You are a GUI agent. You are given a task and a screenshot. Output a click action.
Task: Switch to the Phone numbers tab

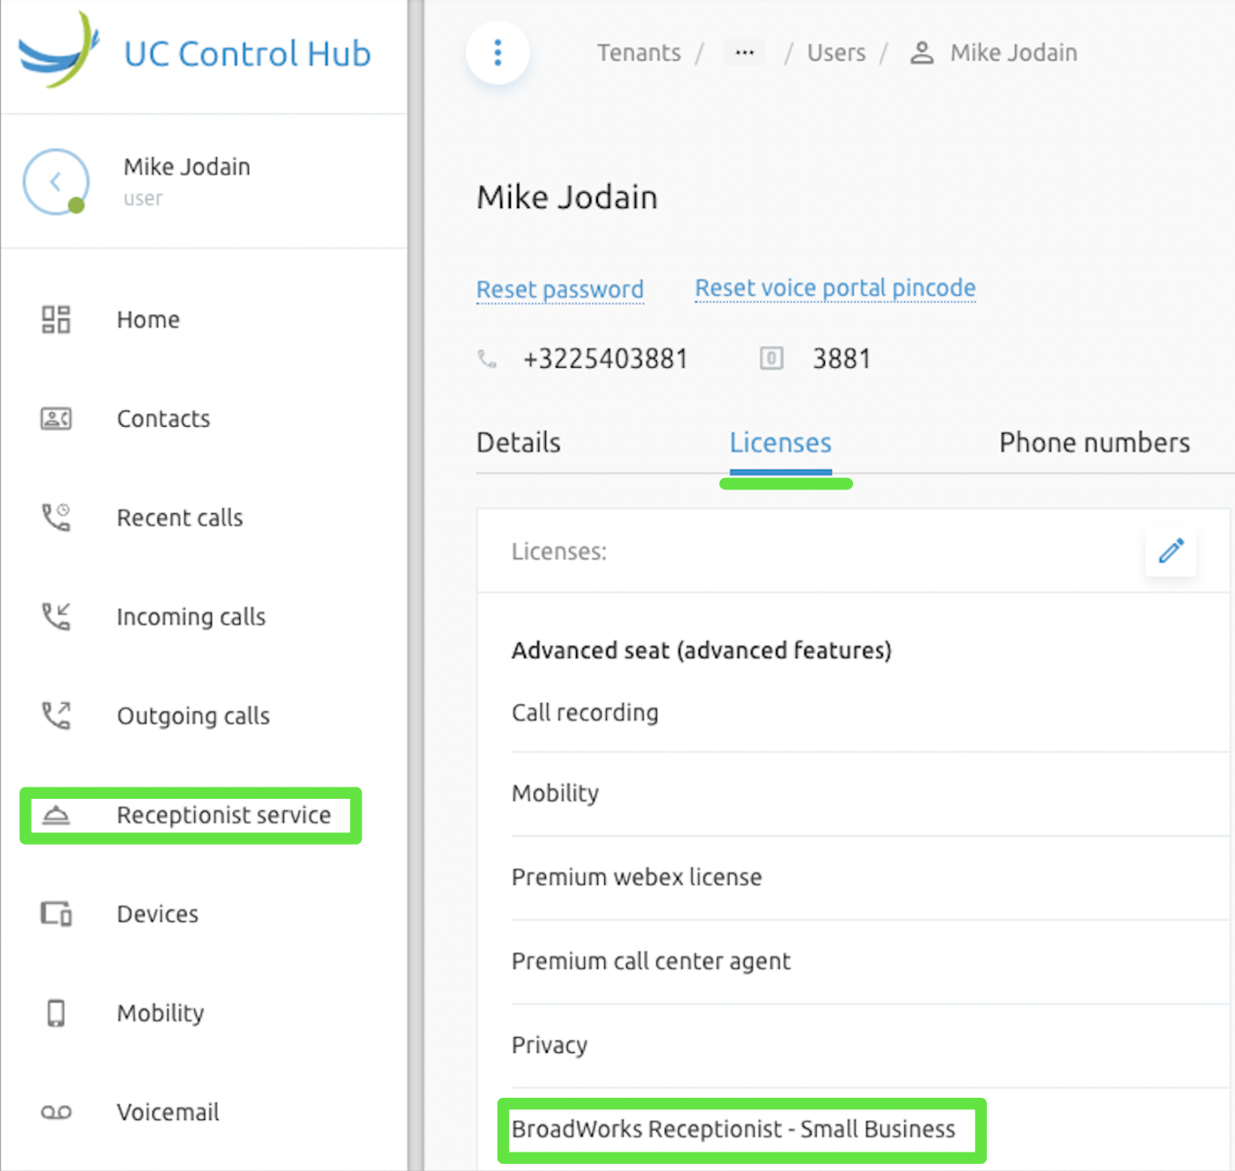point(1094,442)
